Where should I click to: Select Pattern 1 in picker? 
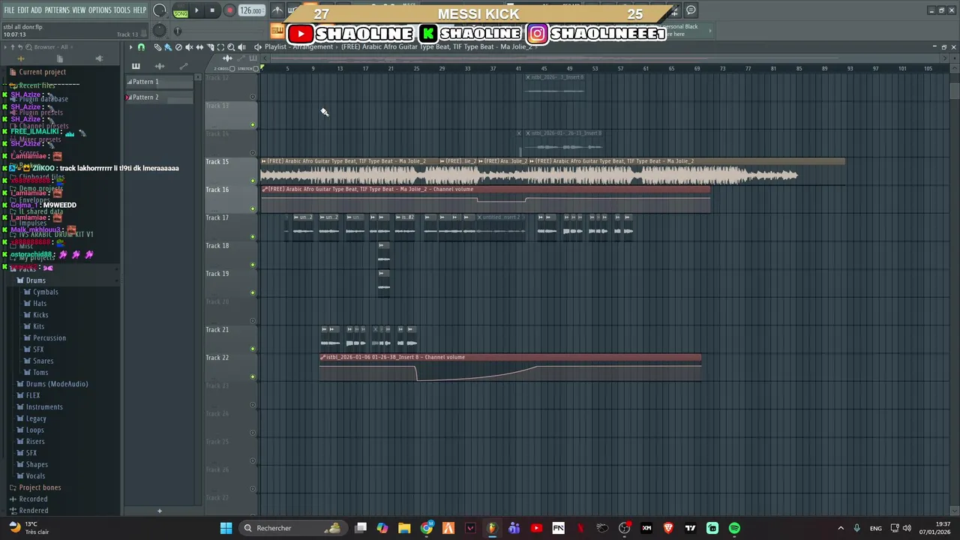tap(159, 82)
